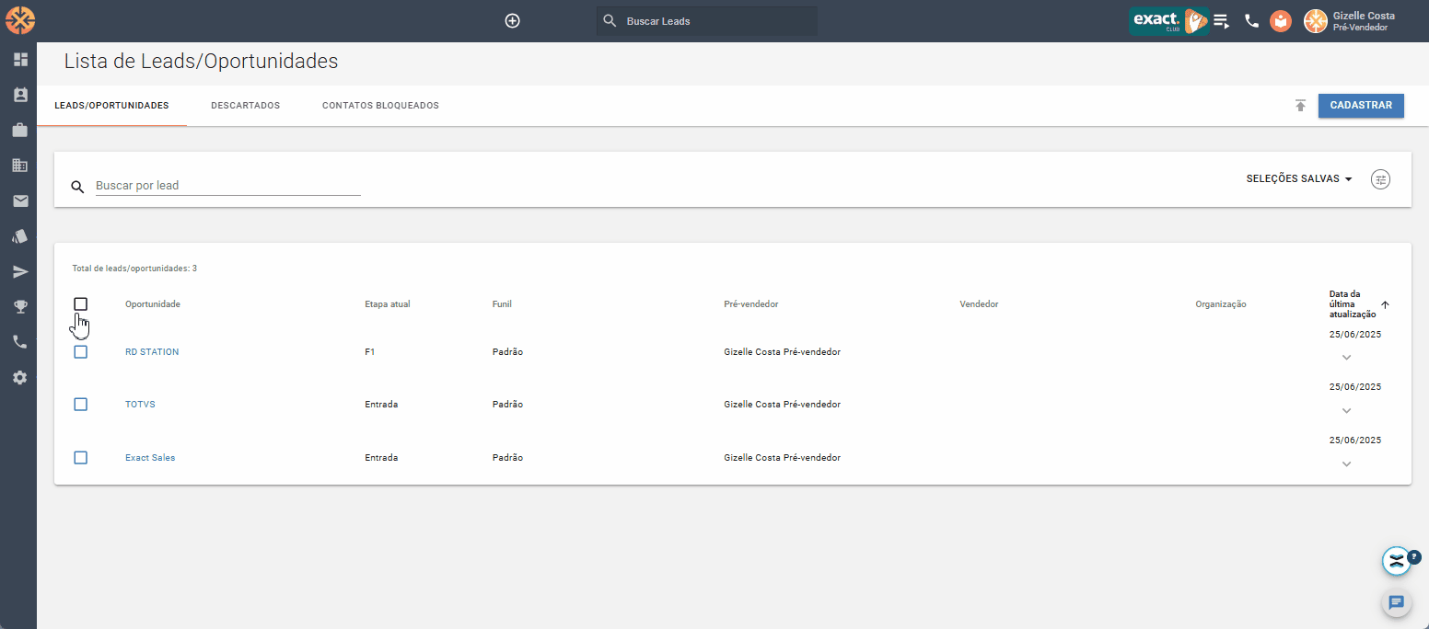Open the help assistant bubble icon

click(1397, 561)
